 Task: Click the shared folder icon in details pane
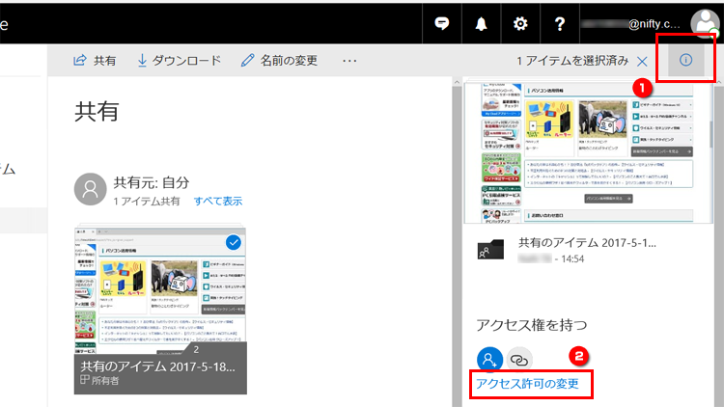point(490,250)
